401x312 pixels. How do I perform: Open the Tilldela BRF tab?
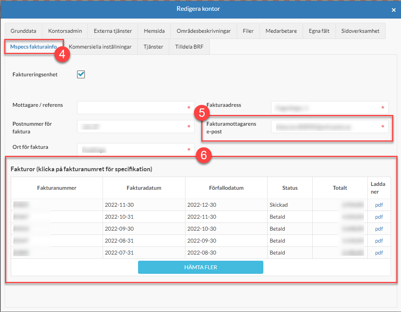click(189, 47)
